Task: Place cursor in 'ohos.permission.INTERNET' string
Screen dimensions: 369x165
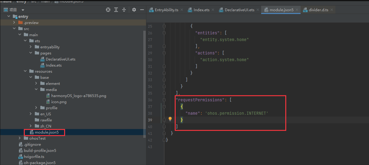Action: 237,113
